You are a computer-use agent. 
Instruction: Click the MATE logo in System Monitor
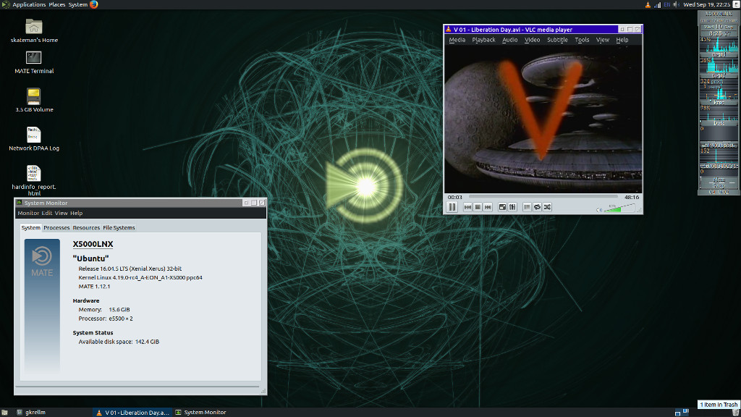tap(42, 261)
